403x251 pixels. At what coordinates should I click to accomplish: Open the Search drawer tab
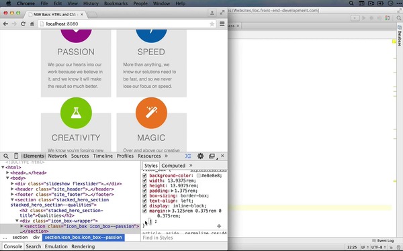pyautogui.click(x=34, y=246)
